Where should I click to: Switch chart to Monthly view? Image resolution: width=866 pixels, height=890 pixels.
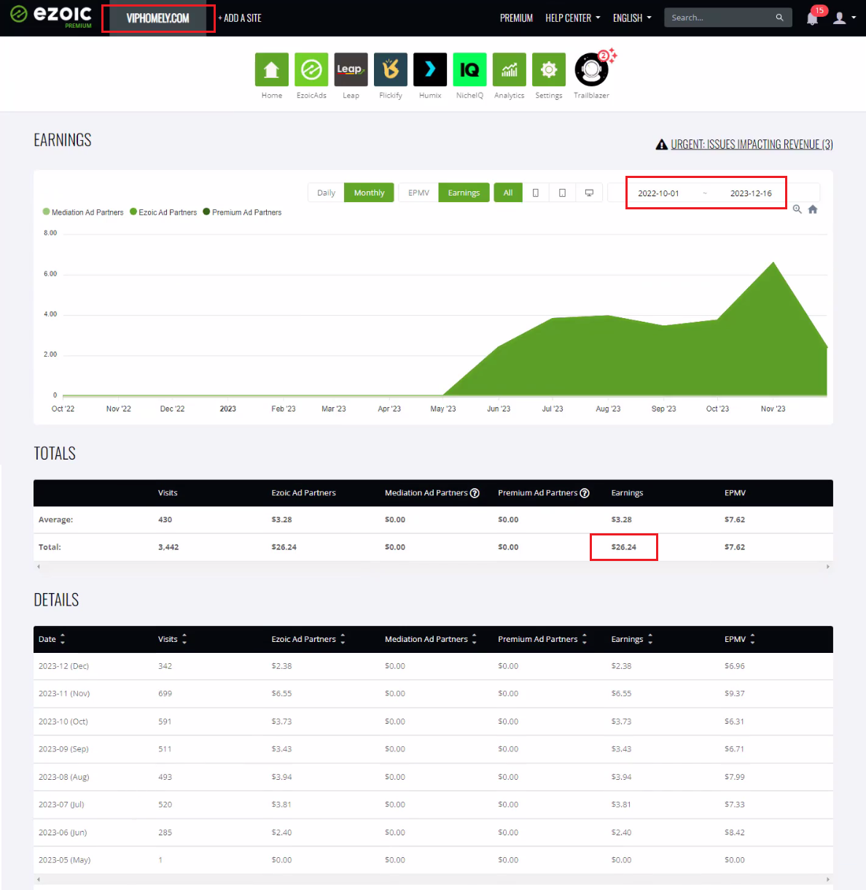click(369, 193)
